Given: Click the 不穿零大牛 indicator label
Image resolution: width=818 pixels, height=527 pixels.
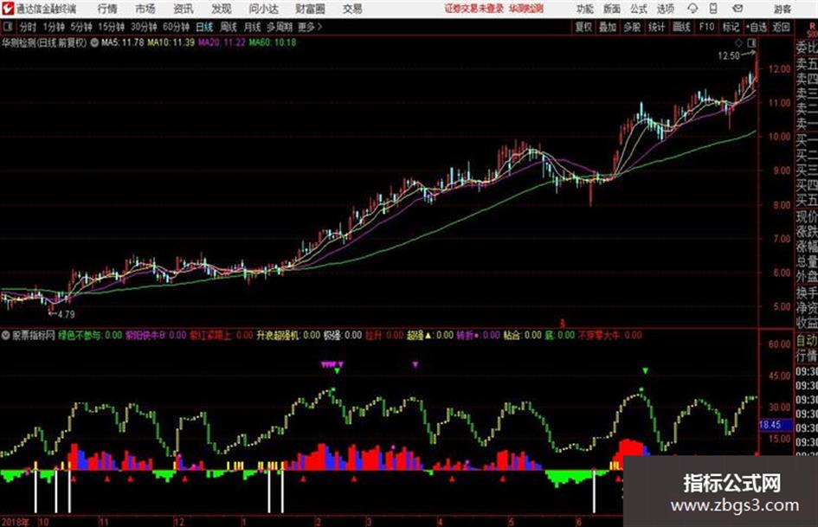Looking at the screenshot, I should tap(599, 336).
